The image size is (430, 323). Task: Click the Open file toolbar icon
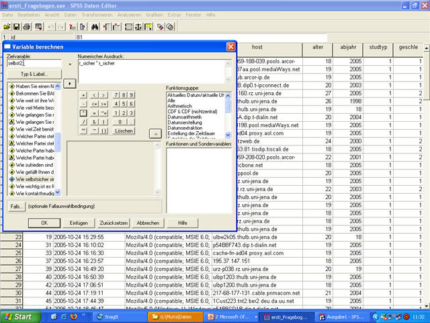[6, 26]
